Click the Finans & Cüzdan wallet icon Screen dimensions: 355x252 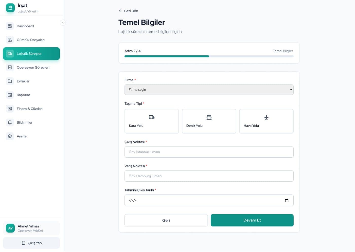(10, 109)
